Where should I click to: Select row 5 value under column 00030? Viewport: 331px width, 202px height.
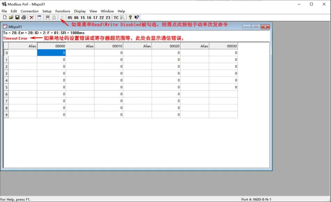point(223,87)
